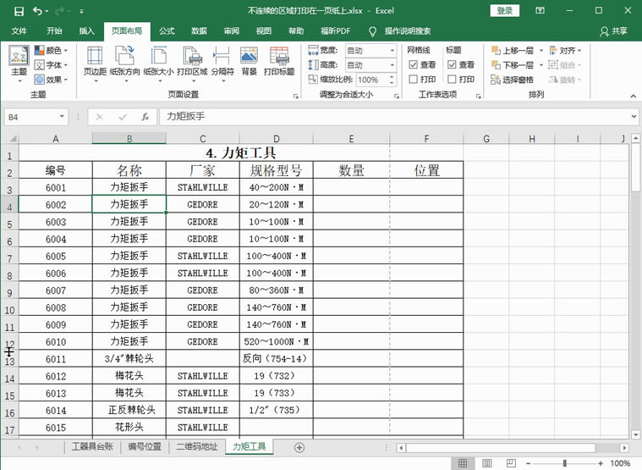Open Customize Quick Access Toolbar dropdown
Image resolution: width=642 pixels, height=470 pixels.
point(81,12)
